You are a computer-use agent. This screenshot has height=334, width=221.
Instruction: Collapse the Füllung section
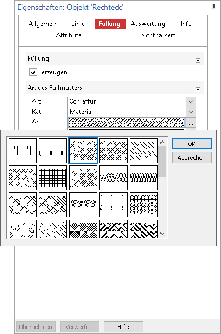[198, 61]
